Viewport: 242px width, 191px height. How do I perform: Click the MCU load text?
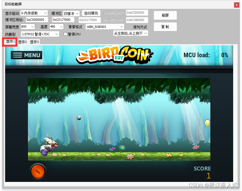tap(197, 55)
